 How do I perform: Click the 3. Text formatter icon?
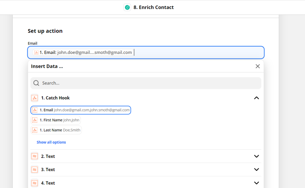coord(35,170)
